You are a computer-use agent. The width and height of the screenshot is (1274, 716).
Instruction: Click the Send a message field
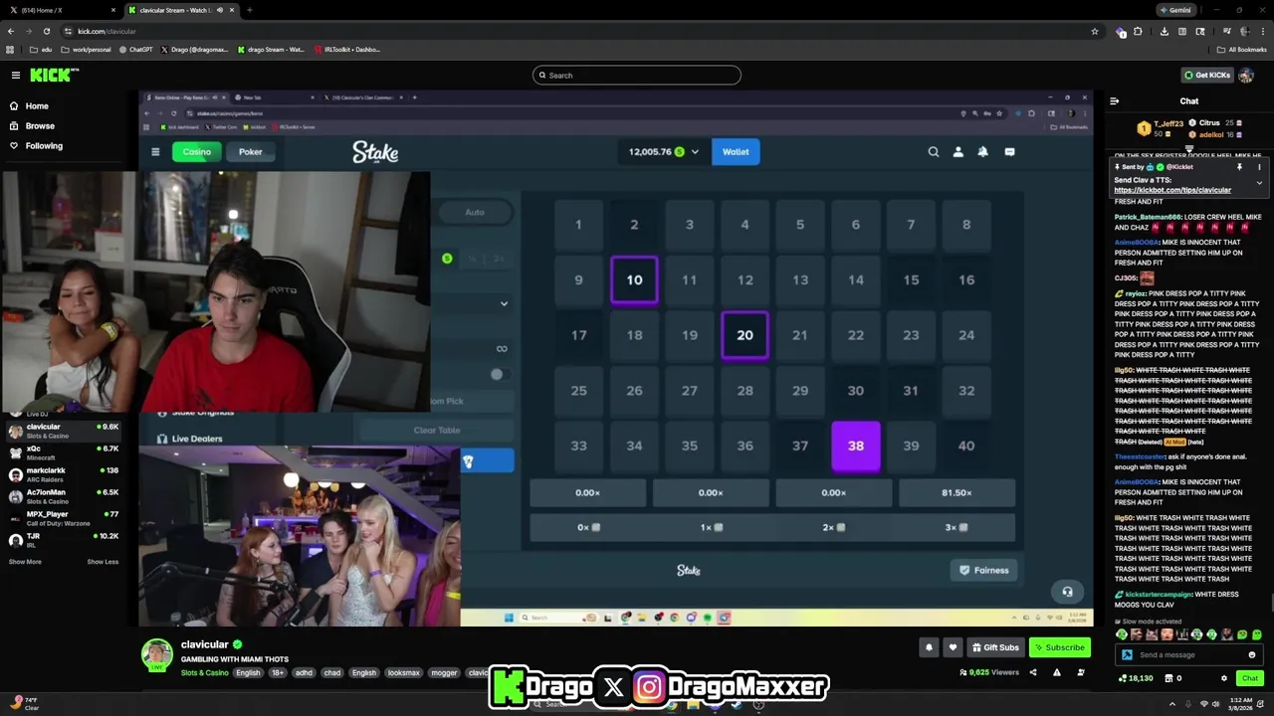click(x=1189, y=654)
